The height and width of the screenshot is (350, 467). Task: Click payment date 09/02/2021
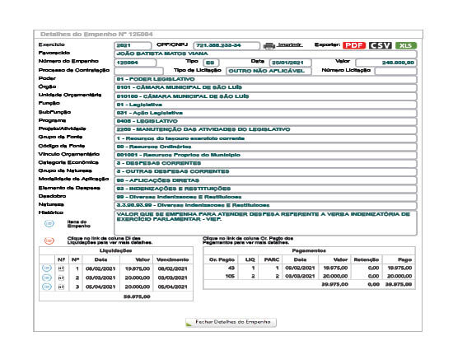coord(300,268)
